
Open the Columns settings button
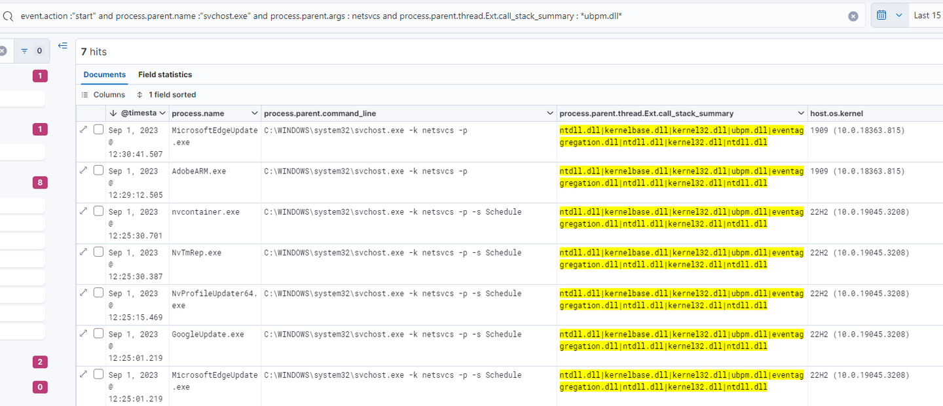point(103,95)
